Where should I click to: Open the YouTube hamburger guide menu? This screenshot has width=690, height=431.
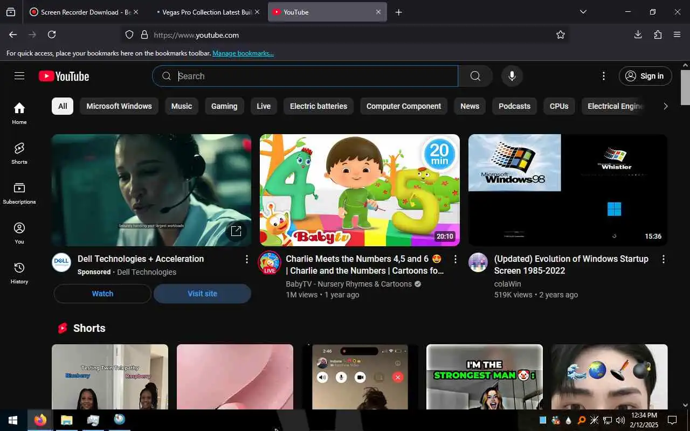coord(19,76)
